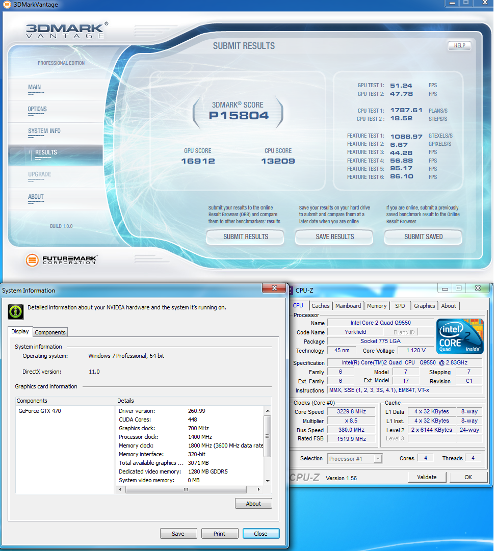Screen dimensions: 496x551
Task: Click the SAVE RESULTS button
Action: coord(334,237)
